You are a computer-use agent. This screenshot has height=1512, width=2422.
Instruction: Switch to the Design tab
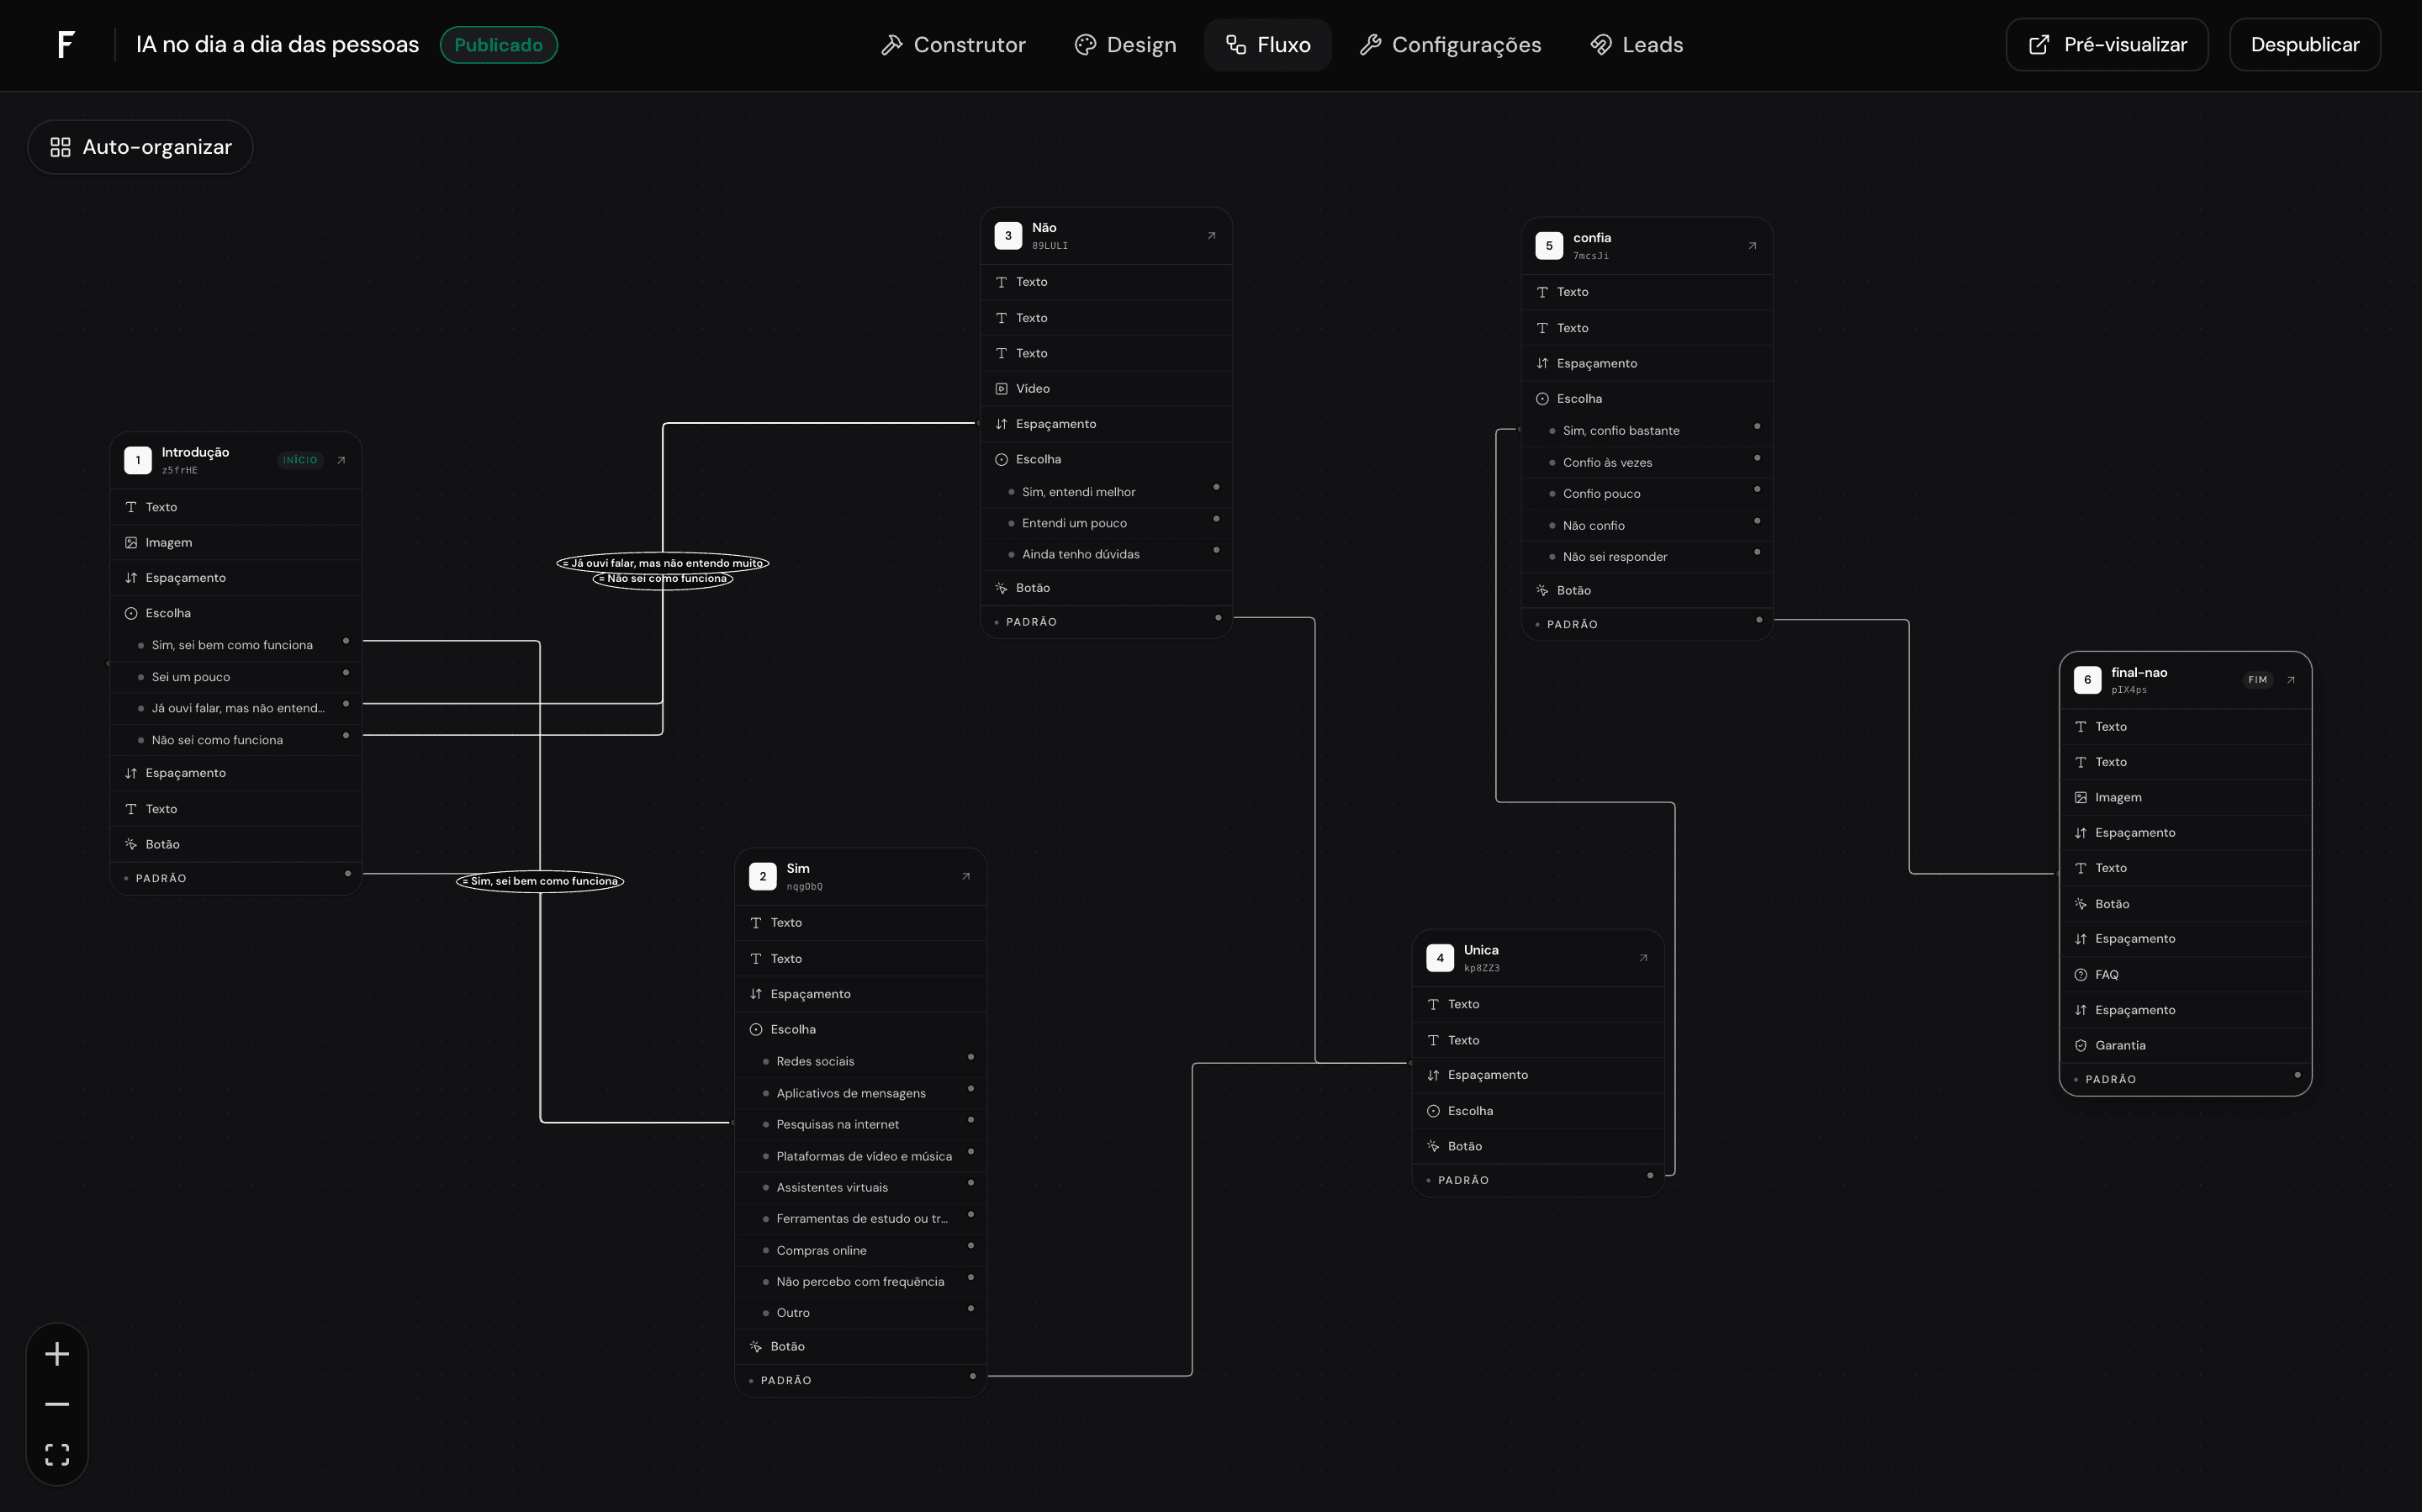(1125, 45)
